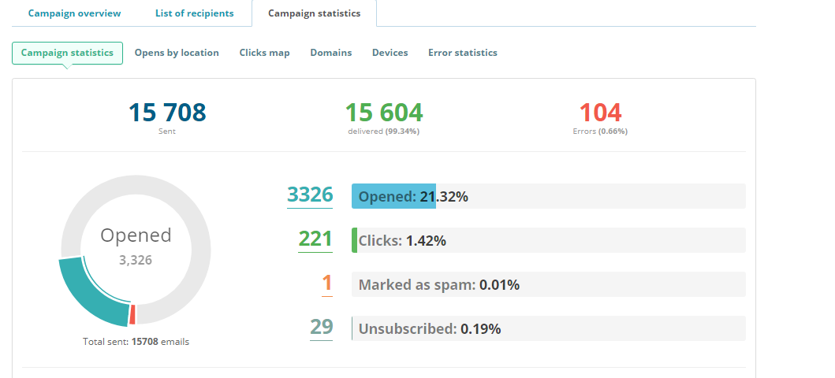Click the 221 clicks count link

pyautogui.click(x=315, y=239)
